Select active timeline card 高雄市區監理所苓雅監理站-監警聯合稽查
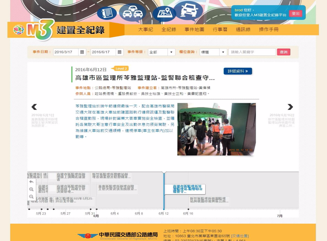The image size is (327, 241). tap(185, 189)
